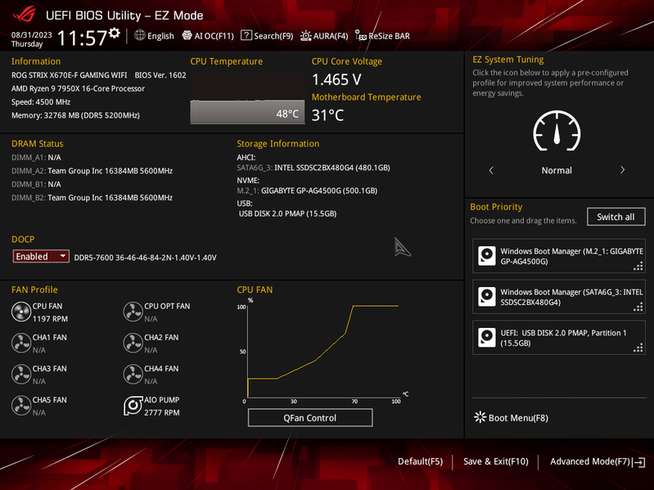
Task: Click drag handle on USB DISK boot entry
Action: pyautogui.click(x=638, y=348)
